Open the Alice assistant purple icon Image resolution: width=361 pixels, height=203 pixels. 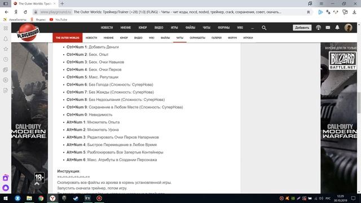[6, 188]
